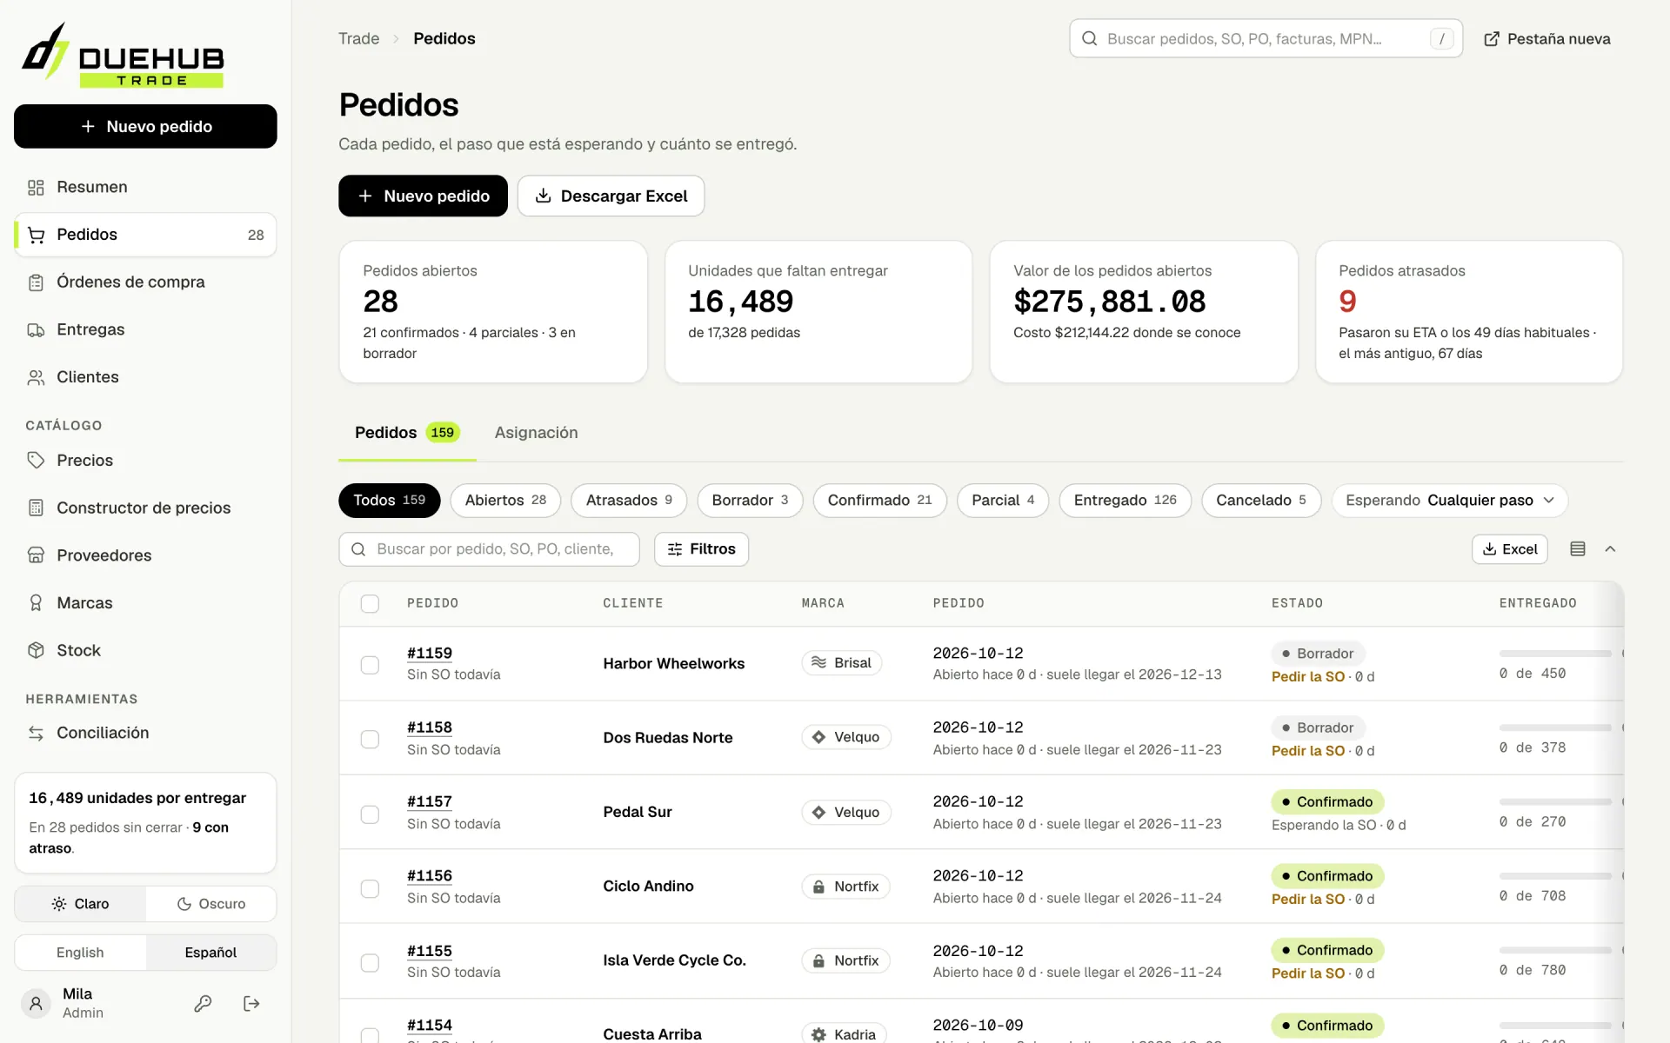Filter by Confirmado 21

pos(879,501)
